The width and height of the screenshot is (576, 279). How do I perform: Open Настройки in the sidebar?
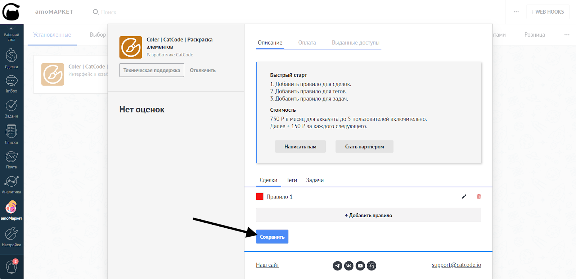(12, 237)
